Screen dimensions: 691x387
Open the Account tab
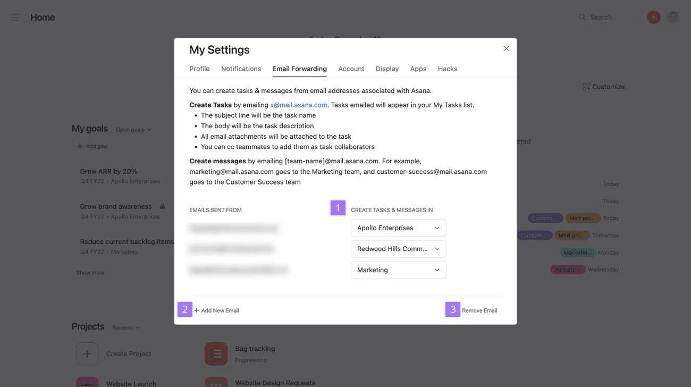point(351,69)
